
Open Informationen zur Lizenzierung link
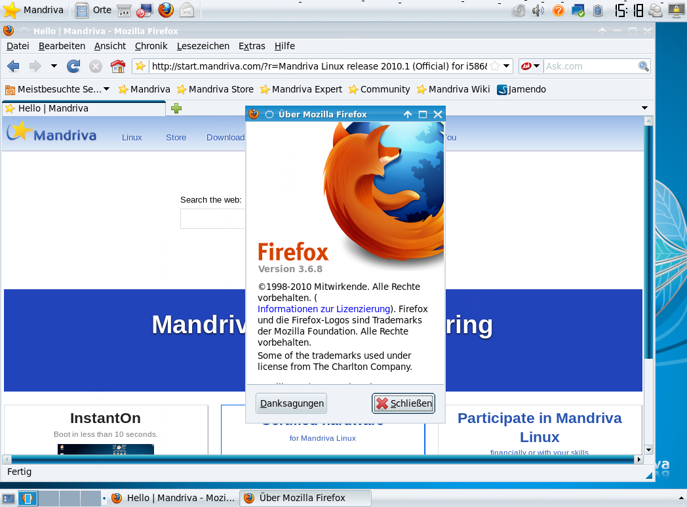coord(323,309)
